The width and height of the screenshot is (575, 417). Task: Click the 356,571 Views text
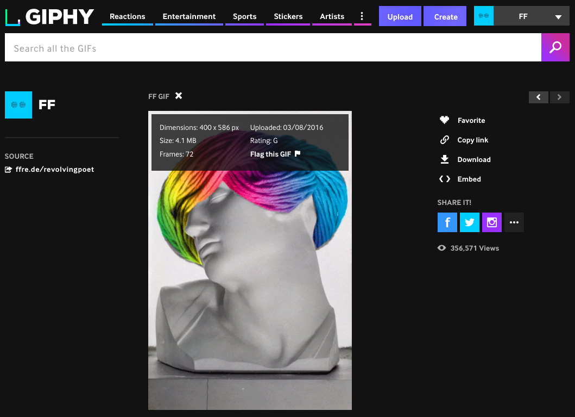pos(475,248)
